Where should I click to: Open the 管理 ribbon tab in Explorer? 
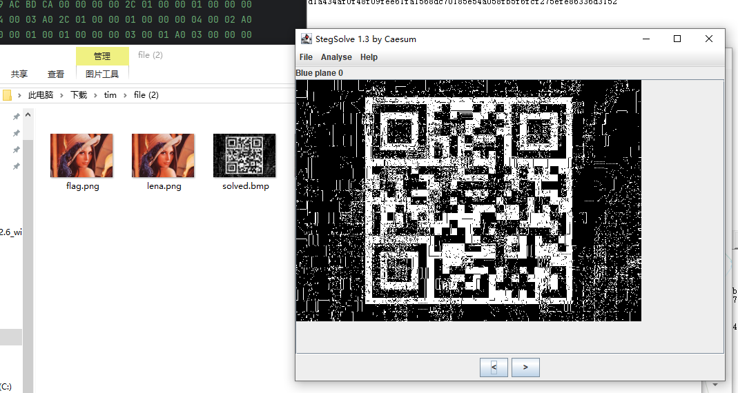[102, 56]
